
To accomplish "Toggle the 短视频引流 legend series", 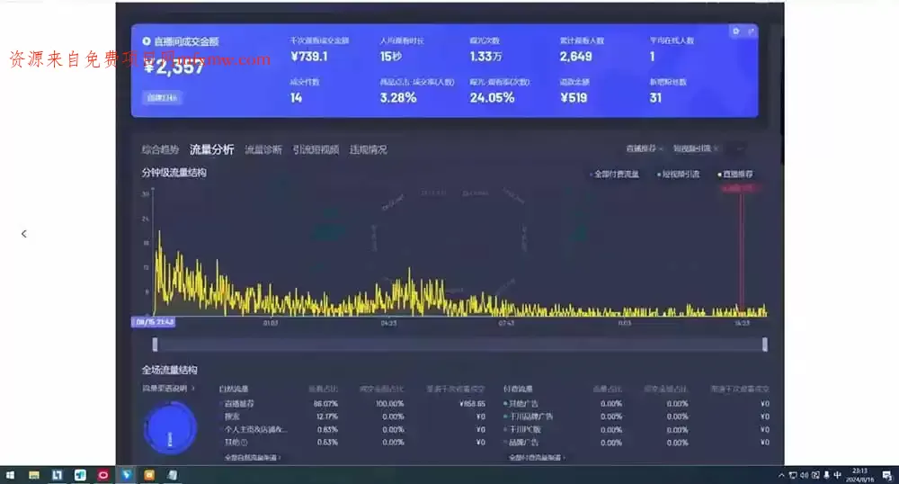I will 678,175.
